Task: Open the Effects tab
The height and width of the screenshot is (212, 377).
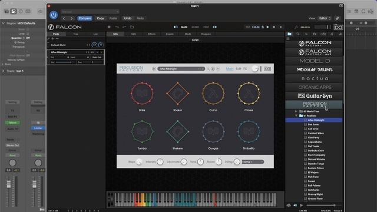Action: point(151,34)
